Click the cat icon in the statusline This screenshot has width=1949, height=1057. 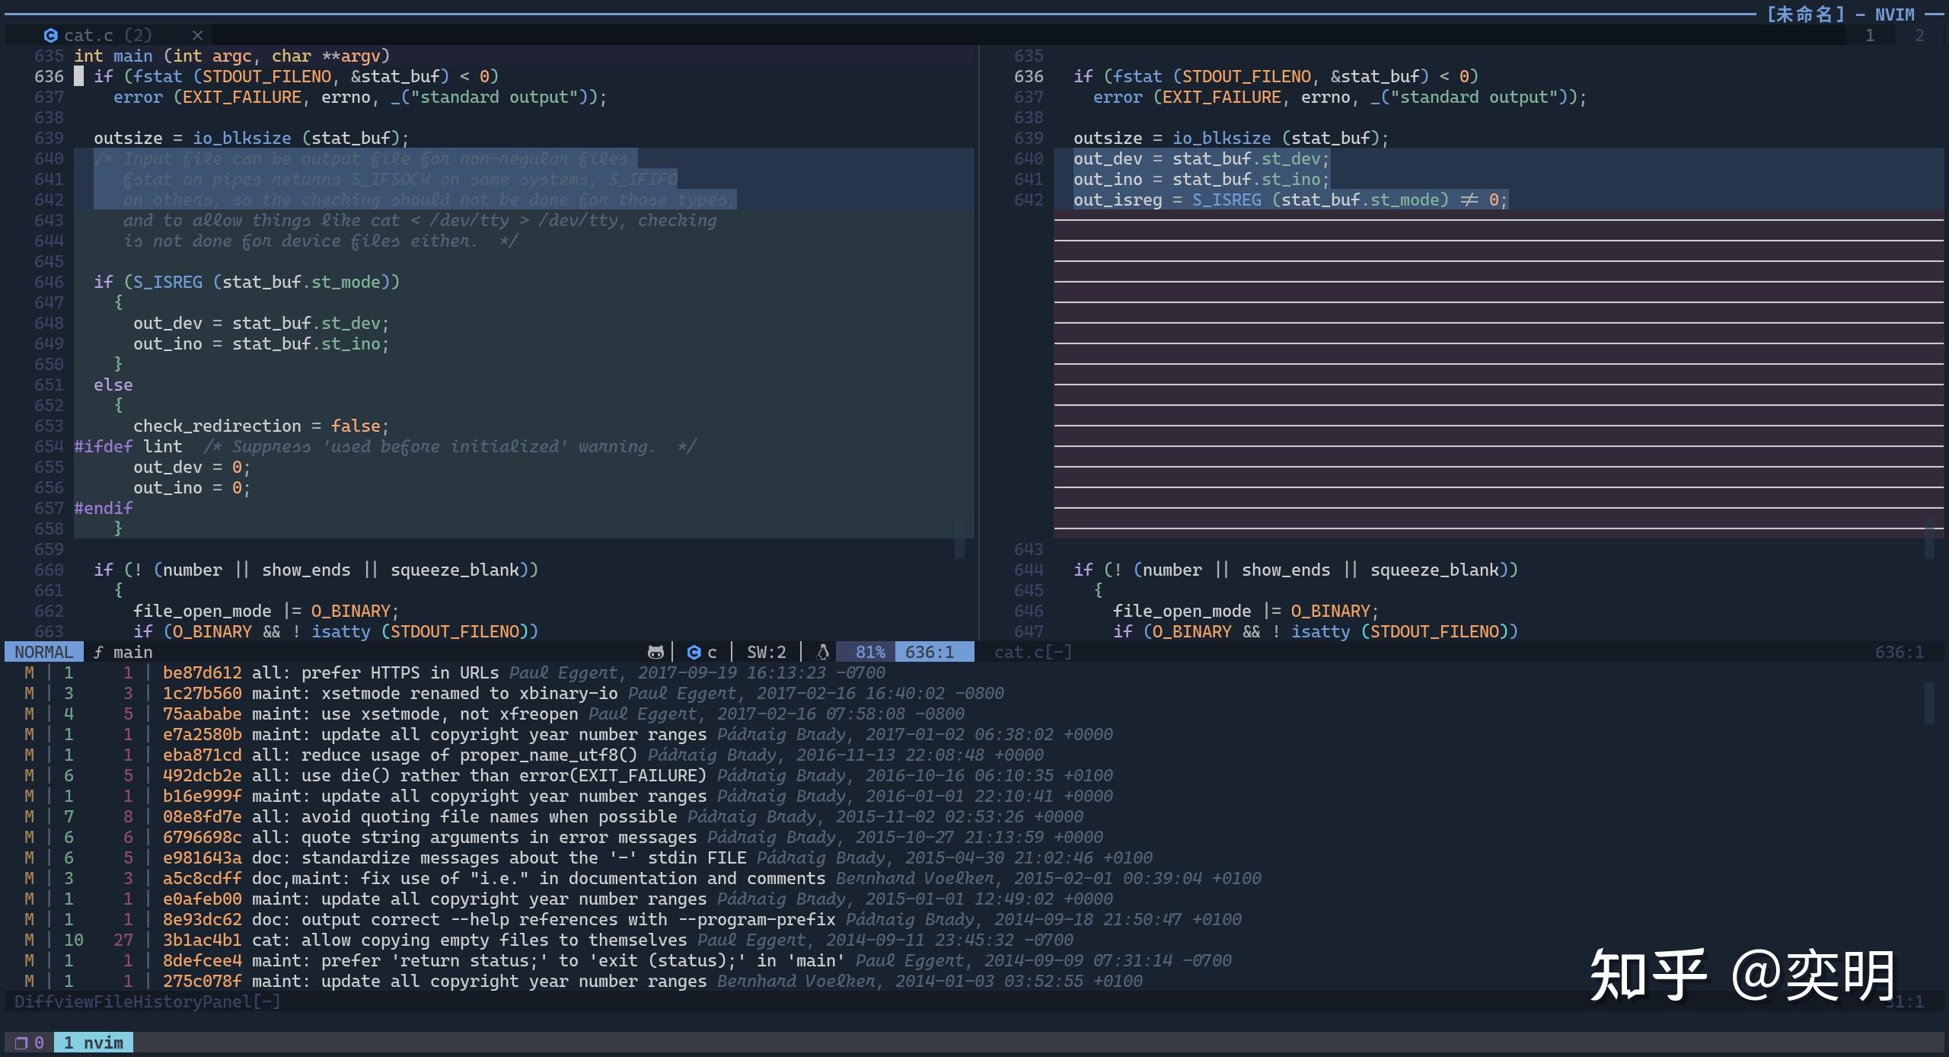[655, 653]
